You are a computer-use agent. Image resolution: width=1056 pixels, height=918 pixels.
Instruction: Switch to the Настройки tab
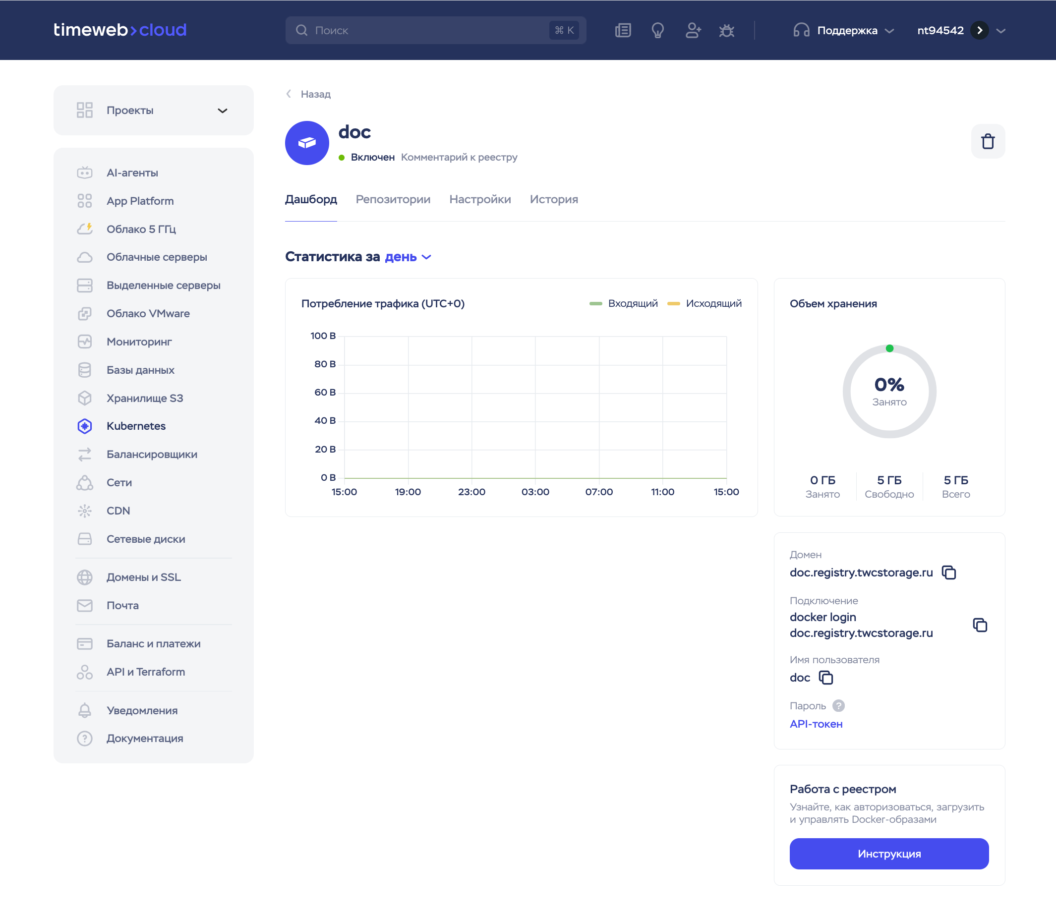click(x=480, y=199)
